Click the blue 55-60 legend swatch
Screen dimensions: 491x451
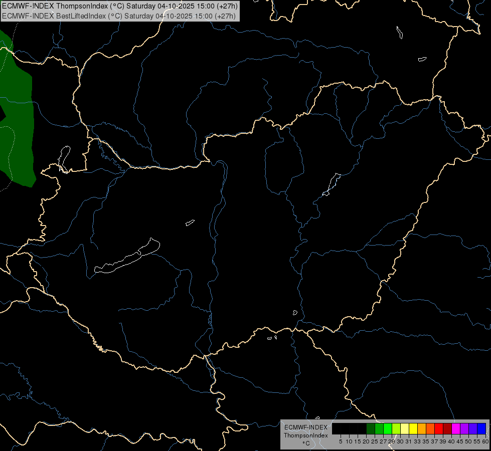point(481,428)
